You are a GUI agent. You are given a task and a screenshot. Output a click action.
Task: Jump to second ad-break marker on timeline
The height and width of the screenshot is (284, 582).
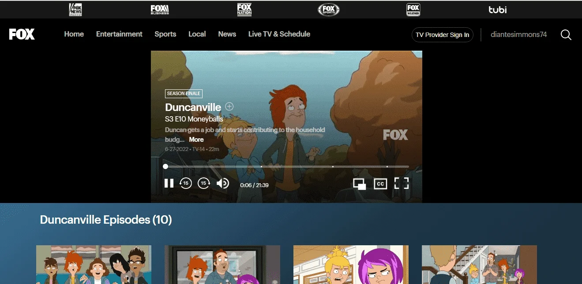click(332, 166)
